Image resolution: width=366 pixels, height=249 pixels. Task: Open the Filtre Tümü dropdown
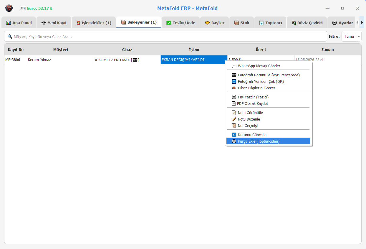[351, 37]
